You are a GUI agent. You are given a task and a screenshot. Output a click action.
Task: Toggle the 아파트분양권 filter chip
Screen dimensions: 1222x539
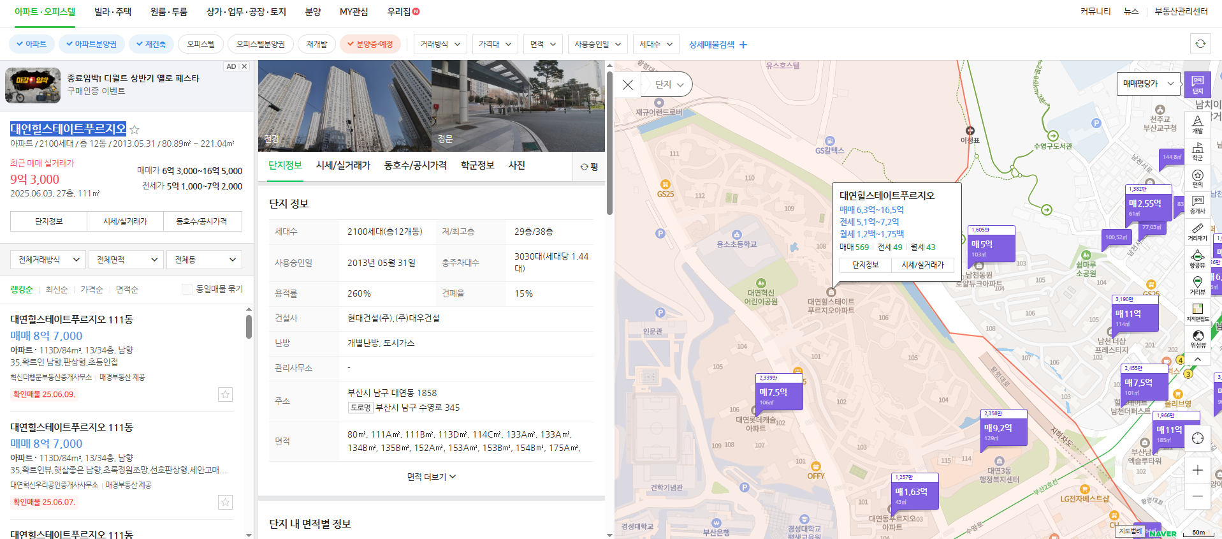91,44
